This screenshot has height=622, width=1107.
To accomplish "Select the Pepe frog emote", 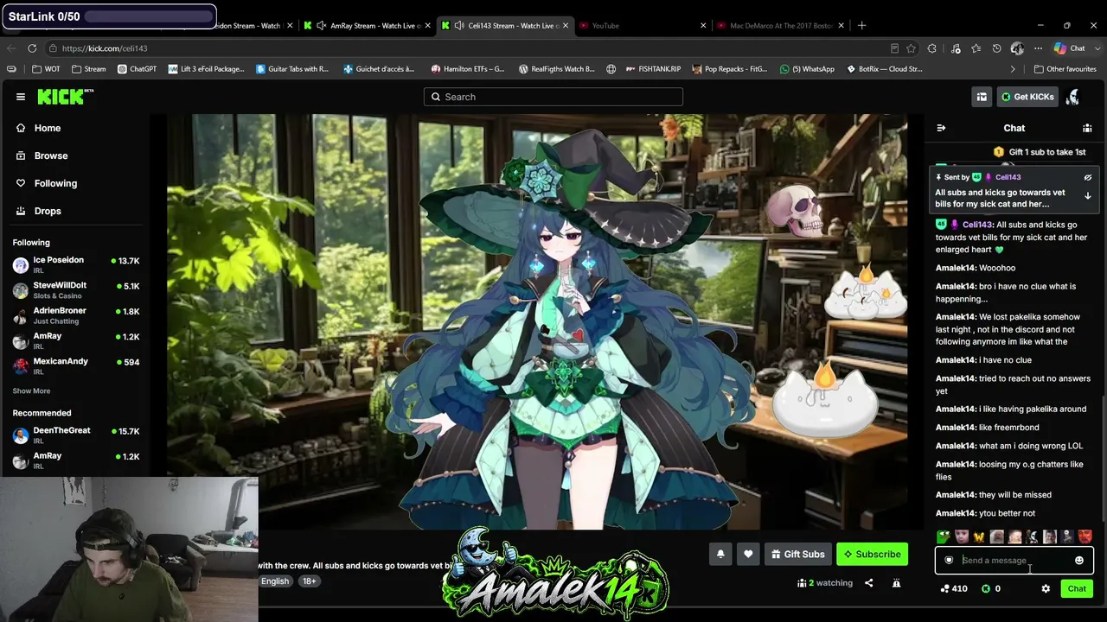I will (x=944, y=536).
